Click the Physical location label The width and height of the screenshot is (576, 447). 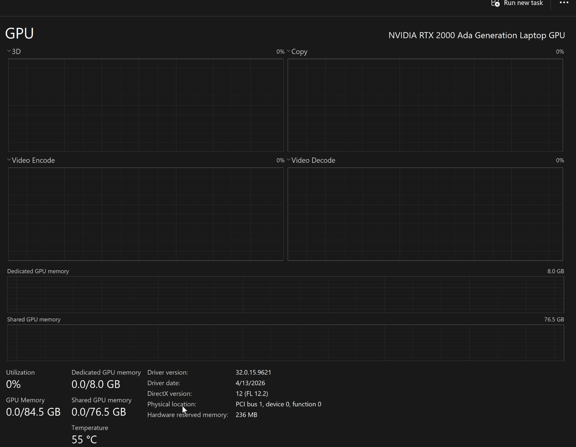point(172,404)
